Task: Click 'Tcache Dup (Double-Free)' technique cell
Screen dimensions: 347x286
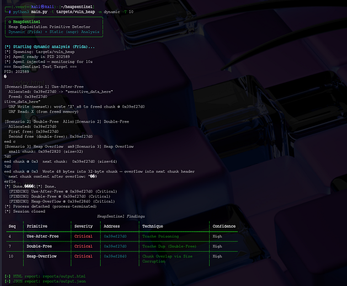Action: point(170,246)
